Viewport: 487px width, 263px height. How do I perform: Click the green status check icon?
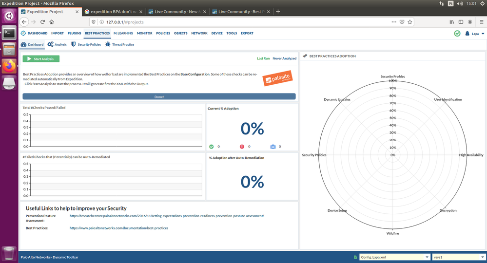coord(457,34)
